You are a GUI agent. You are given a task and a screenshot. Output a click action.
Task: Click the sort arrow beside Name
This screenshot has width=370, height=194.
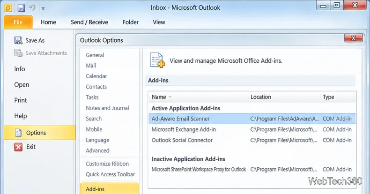click(170, 97)
